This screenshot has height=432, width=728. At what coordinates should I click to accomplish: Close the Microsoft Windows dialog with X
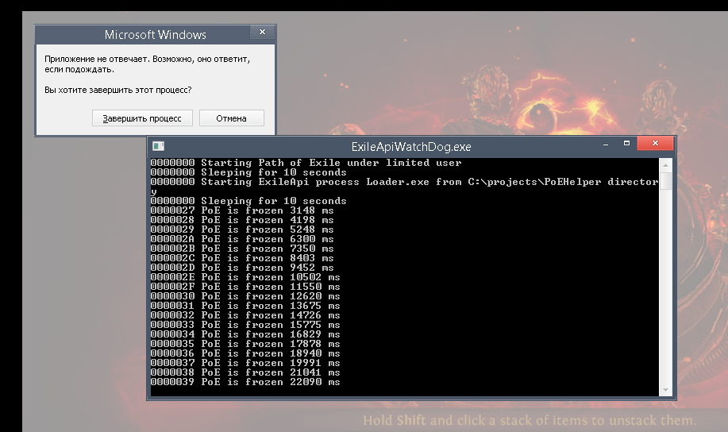(x=262, y=33)
